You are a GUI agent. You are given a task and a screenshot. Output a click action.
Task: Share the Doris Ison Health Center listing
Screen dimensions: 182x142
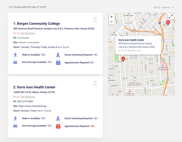tap(95, 83)
